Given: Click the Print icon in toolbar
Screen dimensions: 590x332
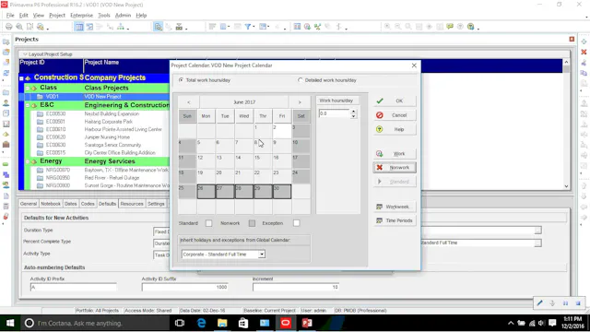Looking at the screenshot, I should 8,27.
